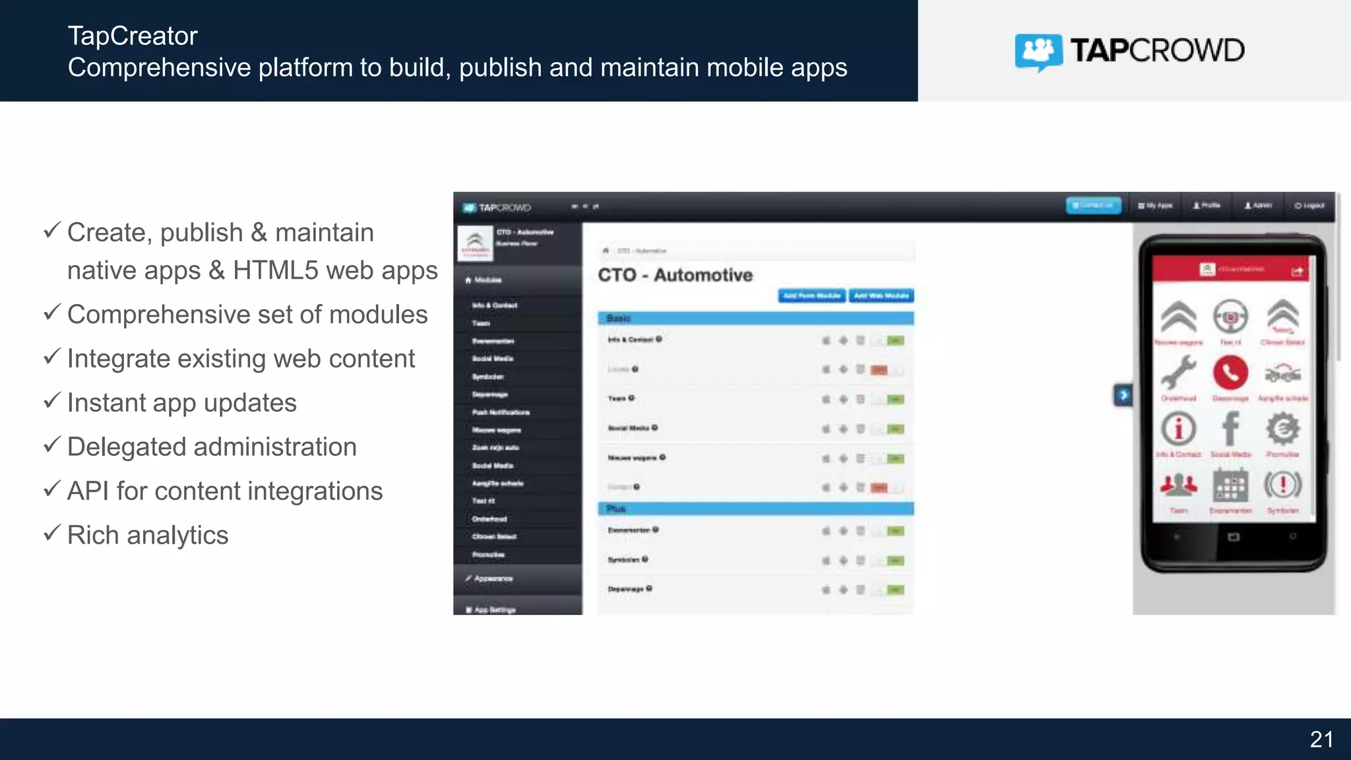Select Push Notifications in sidebar list
1351x760 pixels.
click(518, 412)
